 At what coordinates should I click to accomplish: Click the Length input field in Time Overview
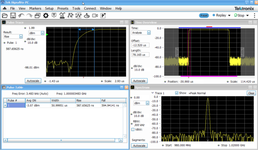[140, 55]
